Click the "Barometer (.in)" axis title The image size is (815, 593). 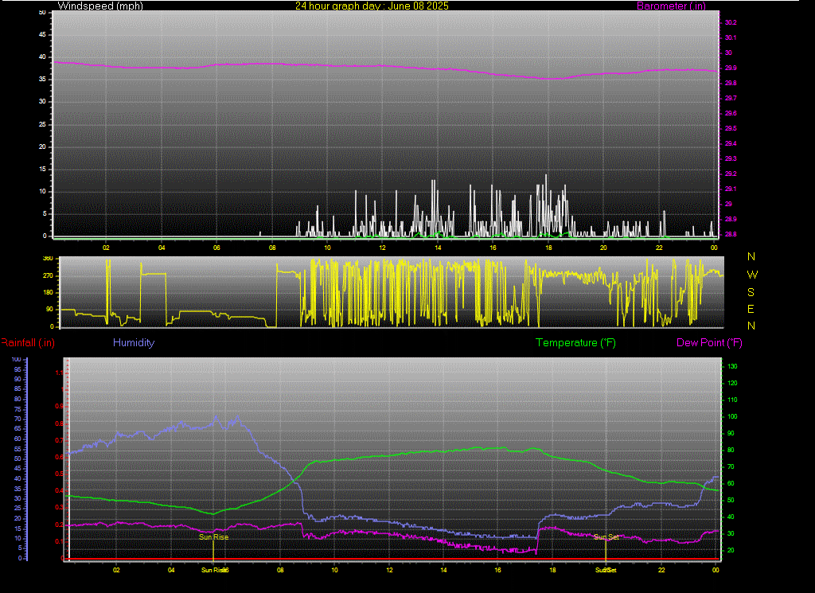coord(671,6)
